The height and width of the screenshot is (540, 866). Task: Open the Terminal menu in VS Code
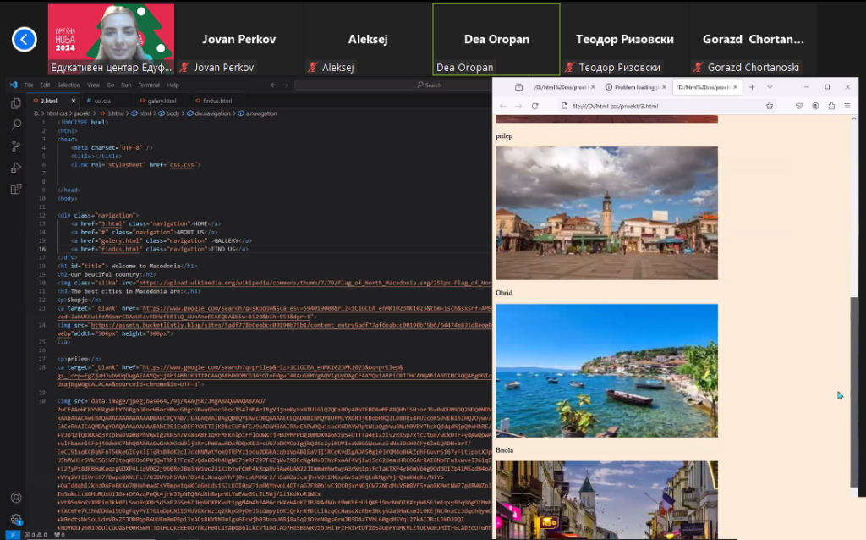[149, 85]
